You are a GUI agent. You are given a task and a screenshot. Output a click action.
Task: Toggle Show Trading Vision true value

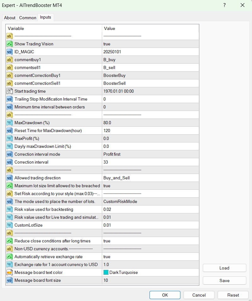pos(150,44)
